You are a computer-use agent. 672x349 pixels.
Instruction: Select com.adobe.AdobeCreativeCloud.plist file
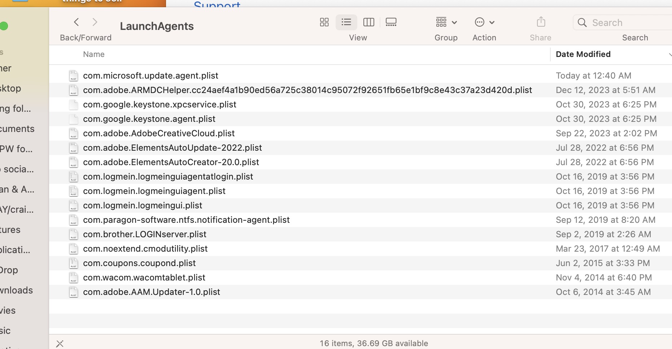(159, 133)
